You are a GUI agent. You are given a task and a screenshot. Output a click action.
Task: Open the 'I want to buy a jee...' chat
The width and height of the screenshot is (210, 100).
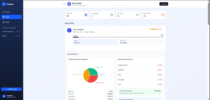click(x=8, y=32)
